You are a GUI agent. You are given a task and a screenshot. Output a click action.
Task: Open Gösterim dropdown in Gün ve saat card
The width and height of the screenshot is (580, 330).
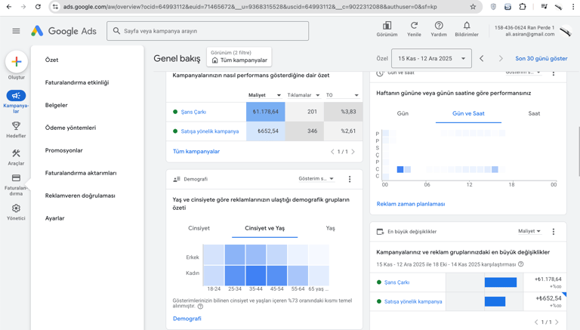click(x=523, y=72)
